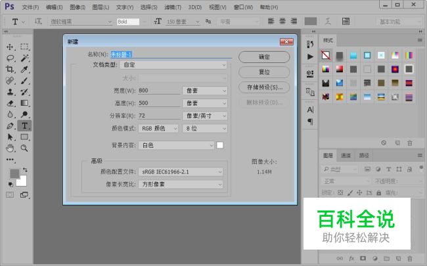Select the Pen tool
The image size is (427, 266).
(10, 126)
